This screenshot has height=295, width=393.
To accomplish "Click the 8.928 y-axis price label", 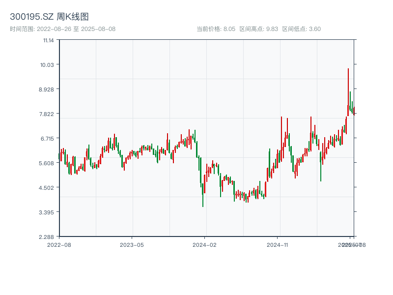I will (48, 89).
